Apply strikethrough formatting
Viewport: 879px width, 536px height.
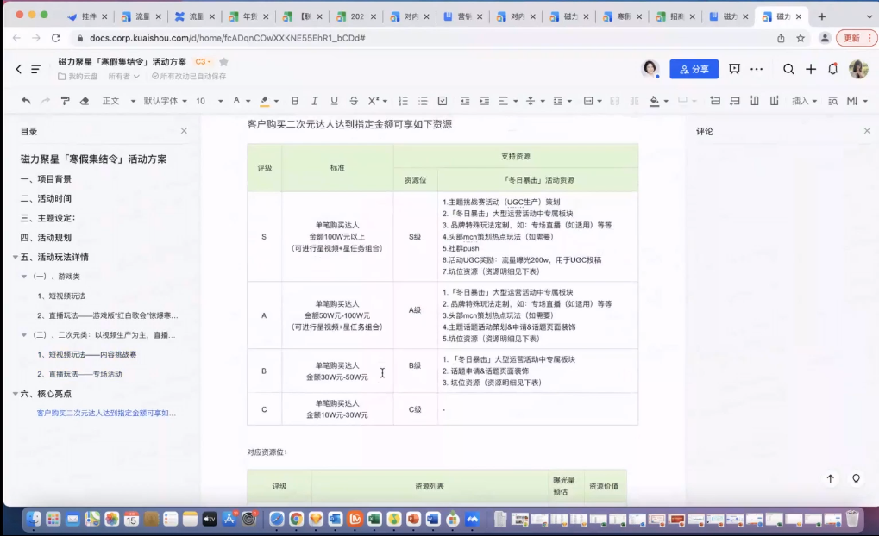click(352, 100)
